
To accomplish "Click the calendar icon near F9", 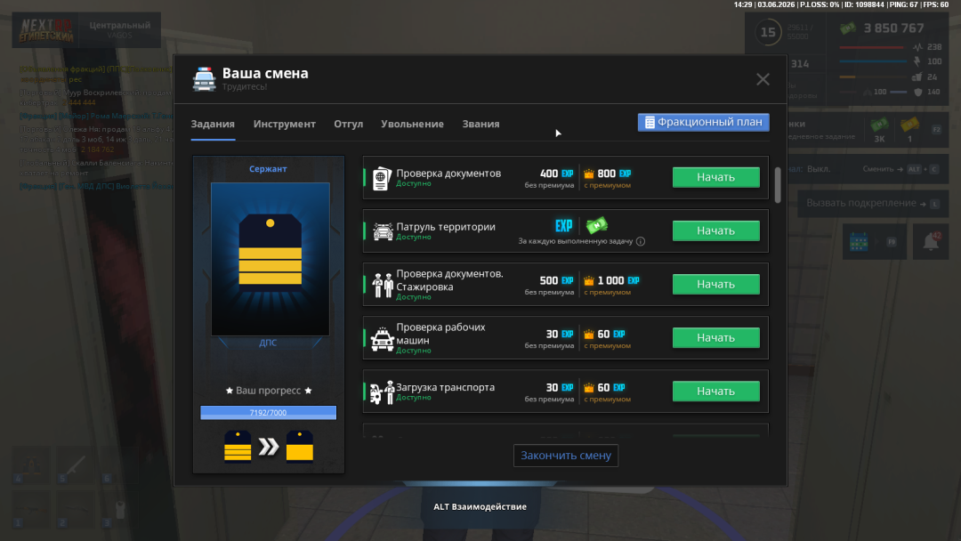I will pos(859,241).
